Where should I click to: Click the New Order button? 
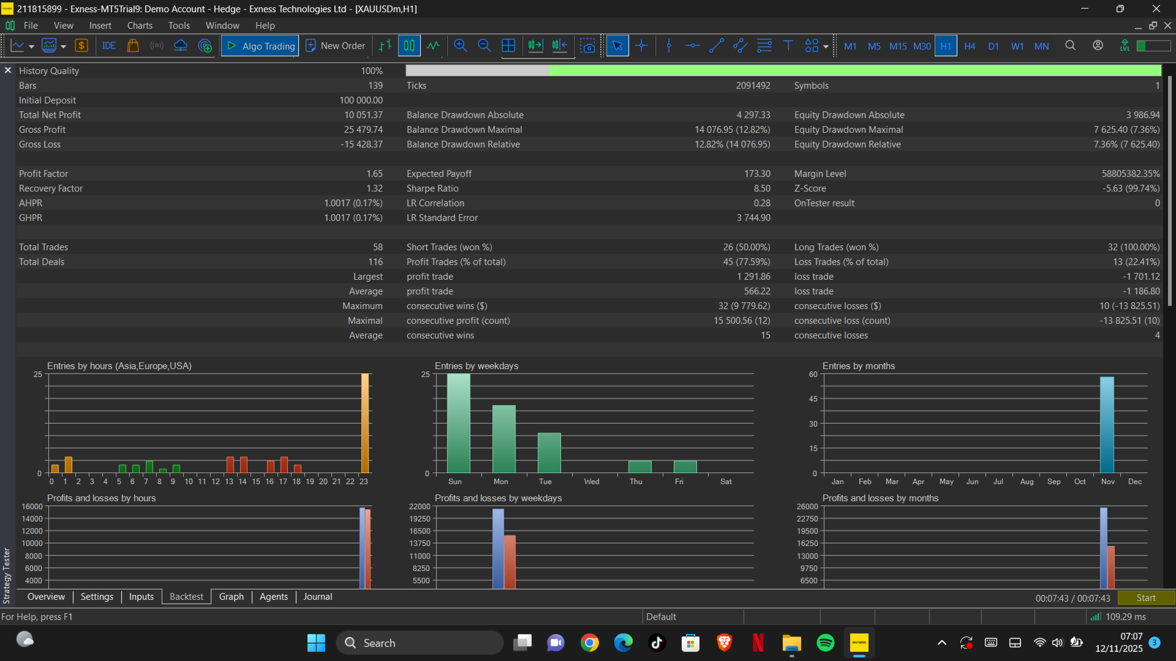tap(336, 46)
